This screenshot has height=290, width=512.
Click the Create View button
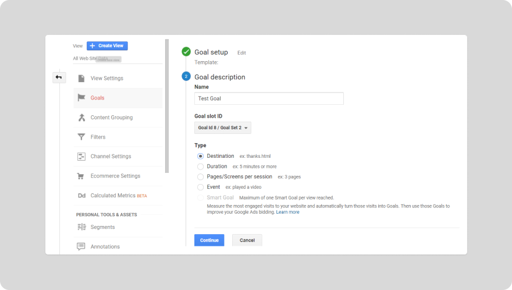[107, 46]
